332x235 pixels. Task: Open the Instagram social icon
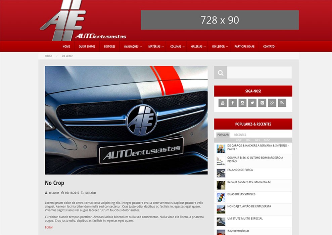pos(242,103)
